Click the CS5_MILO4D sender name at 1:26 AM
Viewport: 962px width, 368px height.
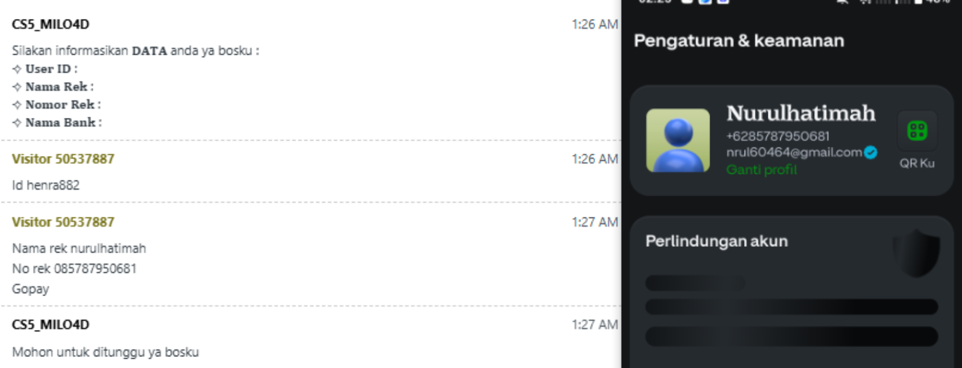click(x=51, y=25)
